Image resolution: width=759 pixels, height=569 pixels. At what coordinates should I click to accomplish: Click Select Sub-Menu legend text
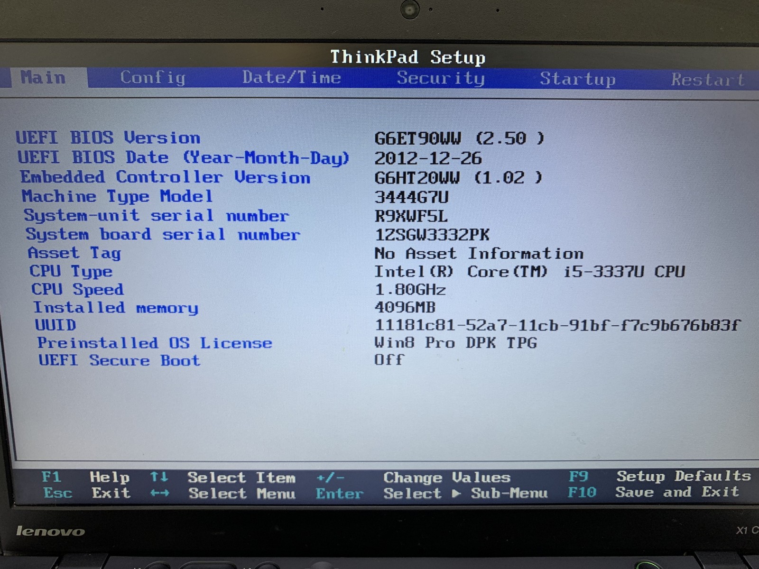(465, 494)
